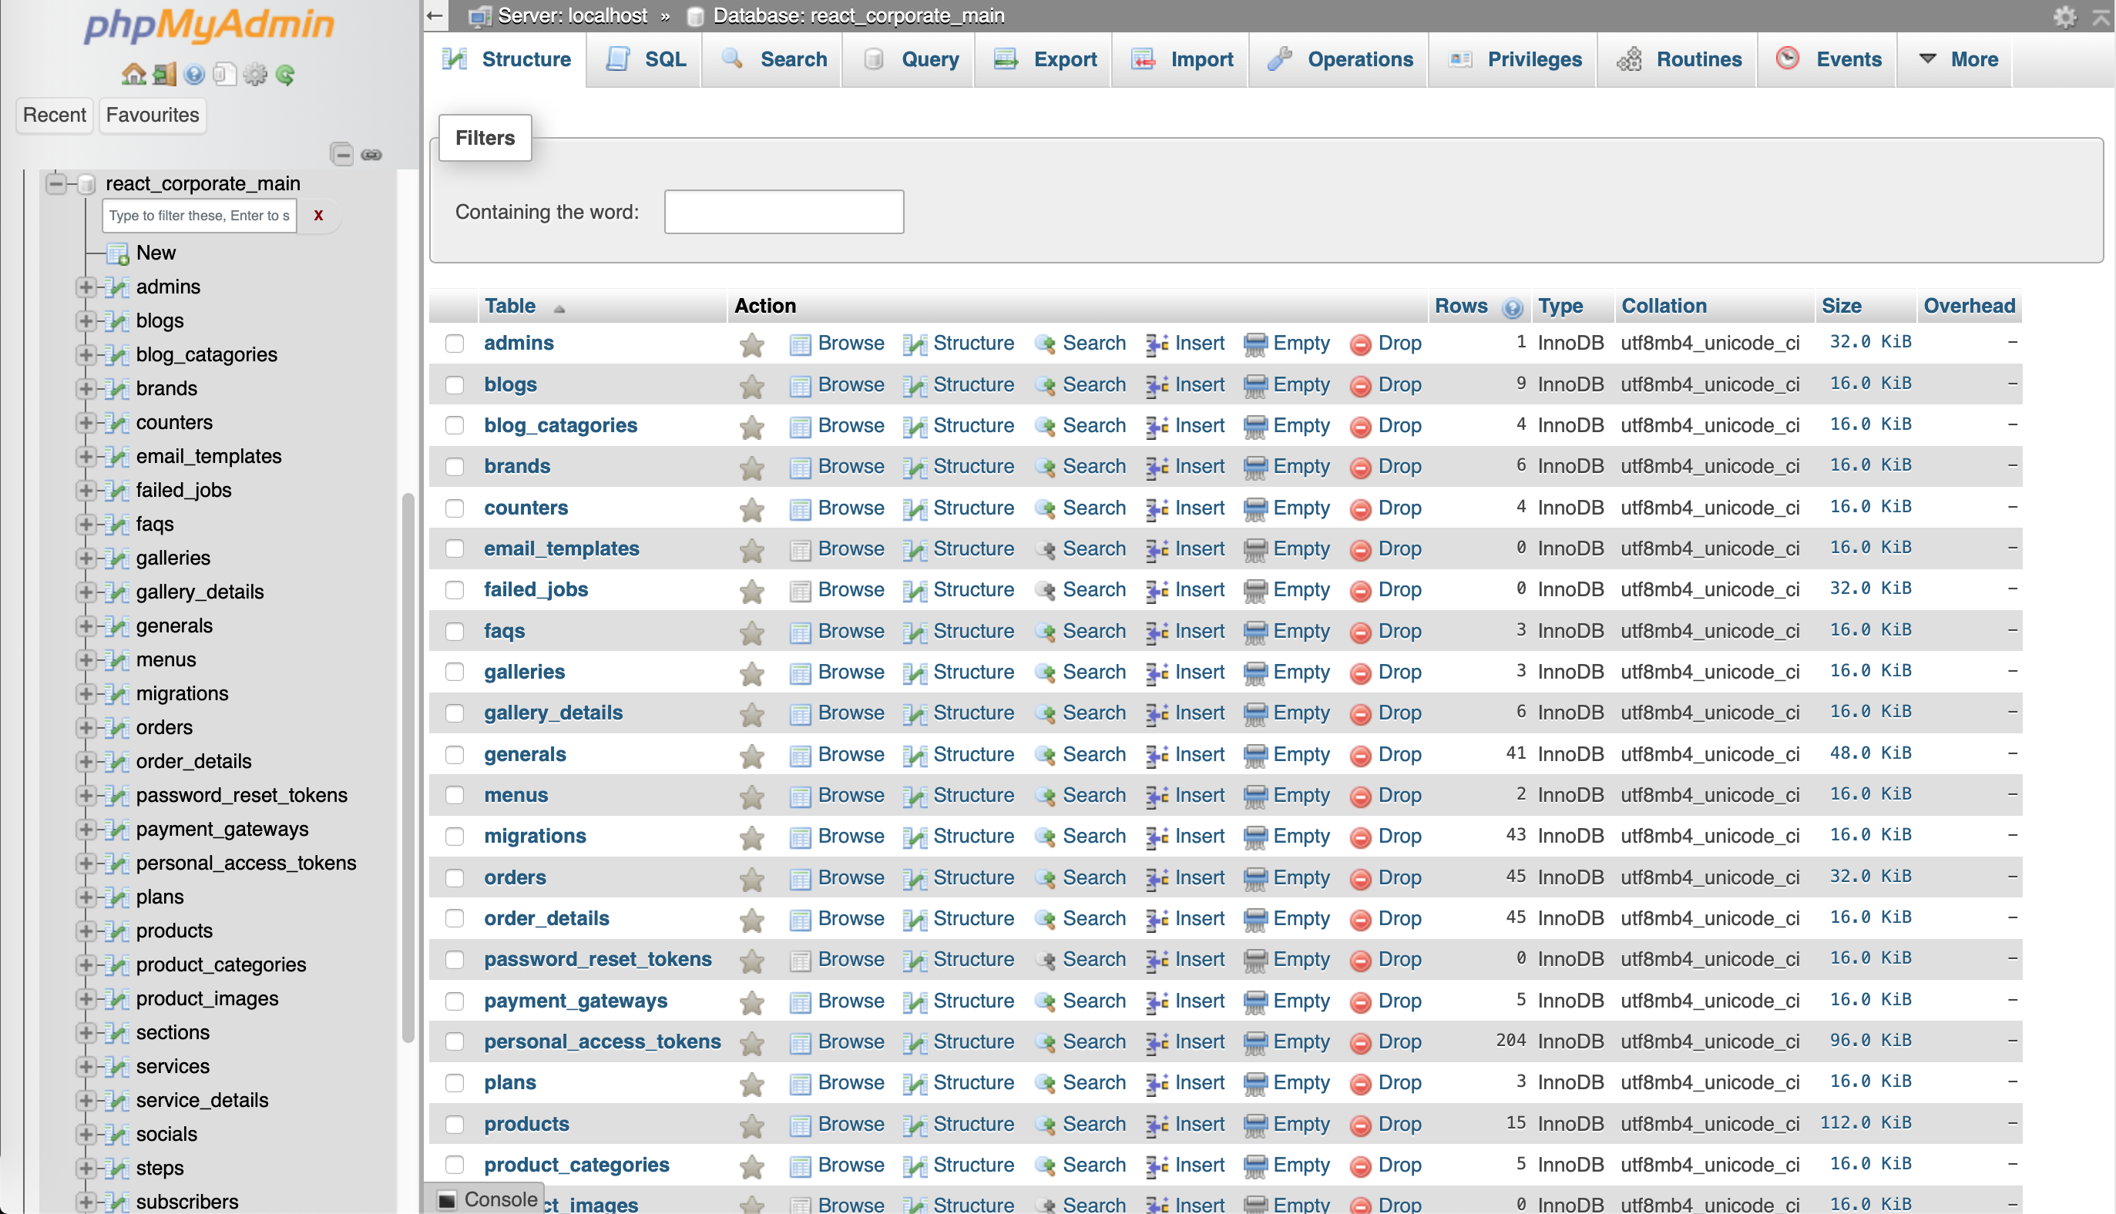Expand the orders tree node
This screenshot has height=1214, width=2116.
[x=85, y=727]
